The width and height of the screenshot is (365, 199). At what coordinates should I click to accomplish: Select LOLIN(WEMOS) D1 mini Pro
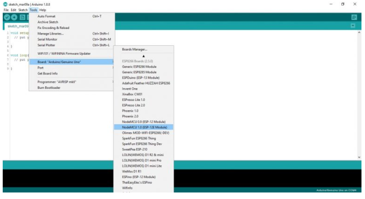(143, 160)
